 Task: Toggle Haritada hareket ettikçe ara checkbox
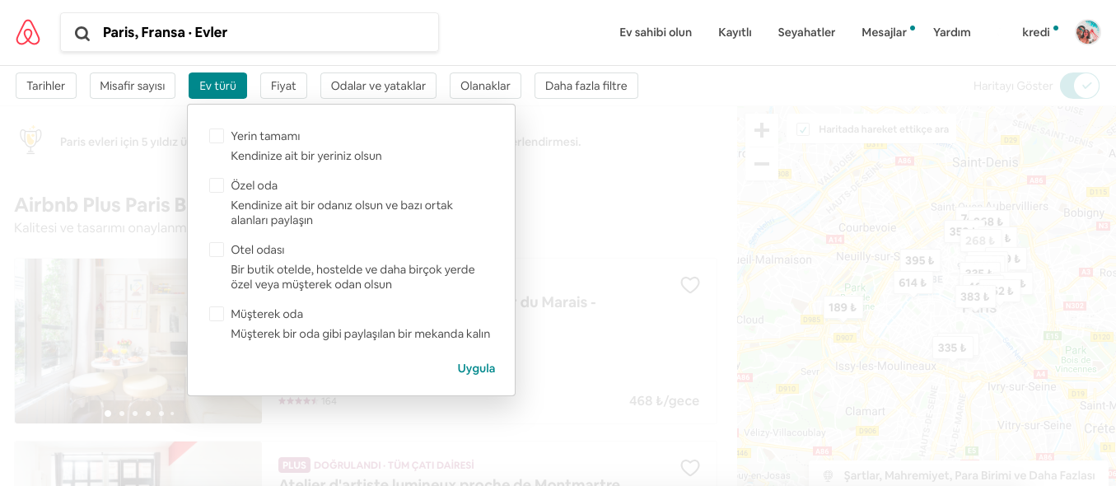click(x=803, y=129)
